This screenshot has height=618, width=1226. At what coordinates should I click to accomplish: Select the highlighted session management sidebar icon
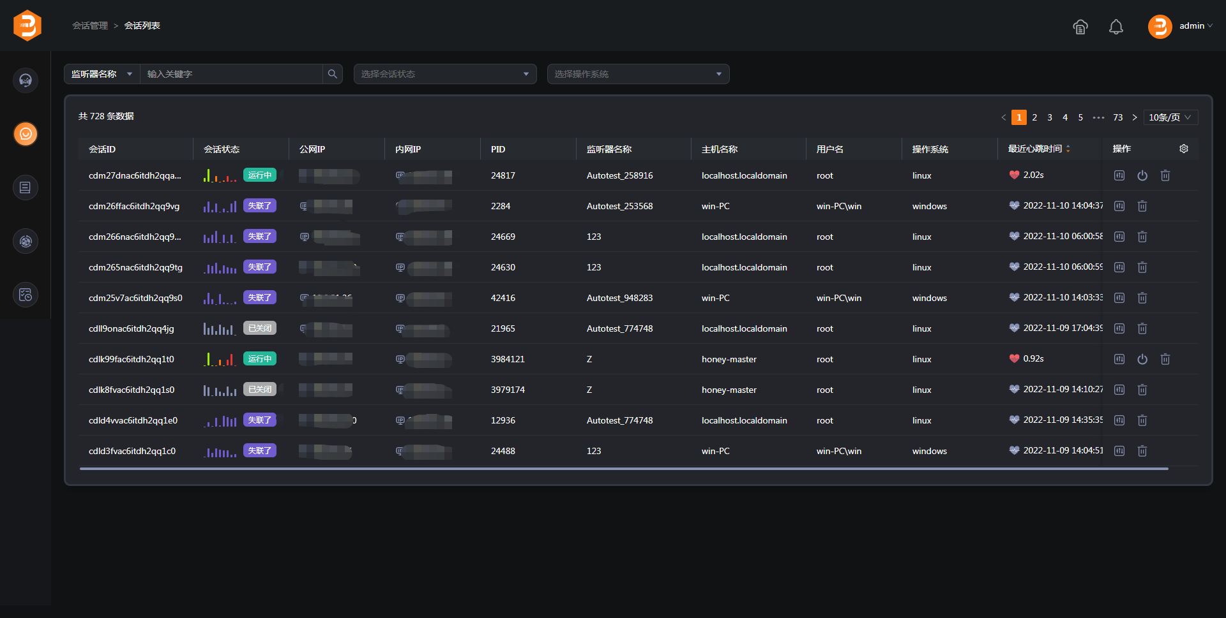point(26,134)
